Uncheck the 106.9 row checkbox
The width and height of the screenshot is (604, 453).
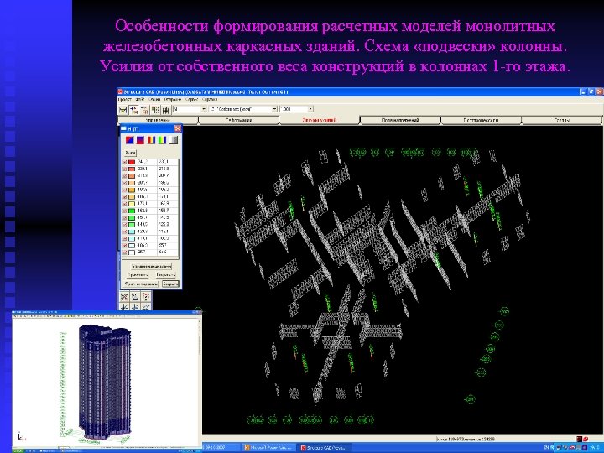click(x=125, y=245)
